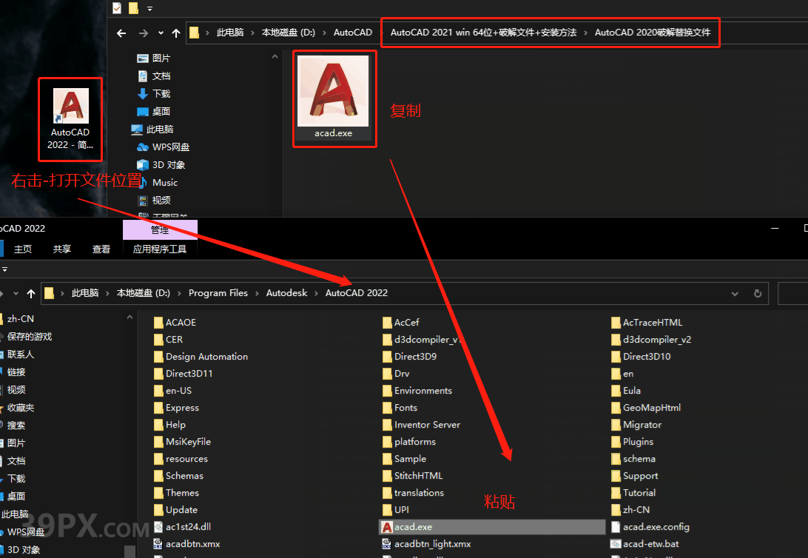Select the Themes folder
The image size is (808, 558).
[x=176, y=493]
